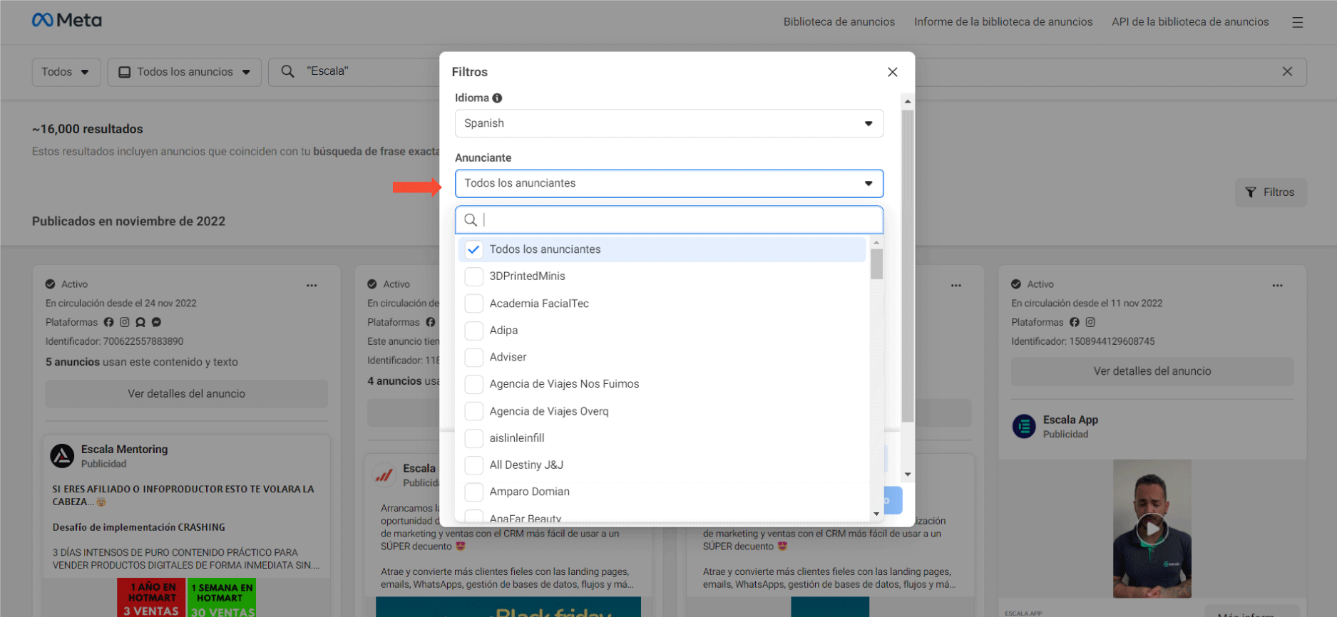Click Messenger platform icon on first ad card
This screenshot has width=1337, height=617.
pyautogui.click(x=156, y=322)
